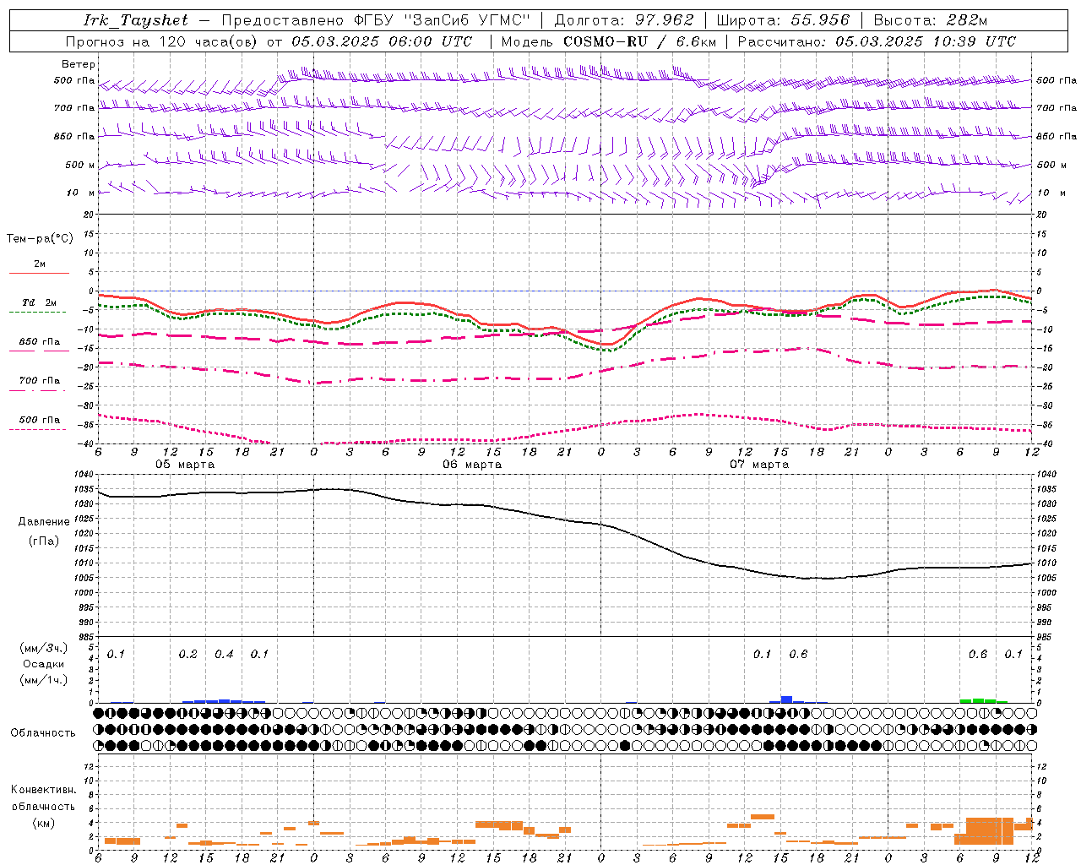Screen dimensions: 1081x865
Task: Click the largest orange convective cloud block
Action: 990,831
